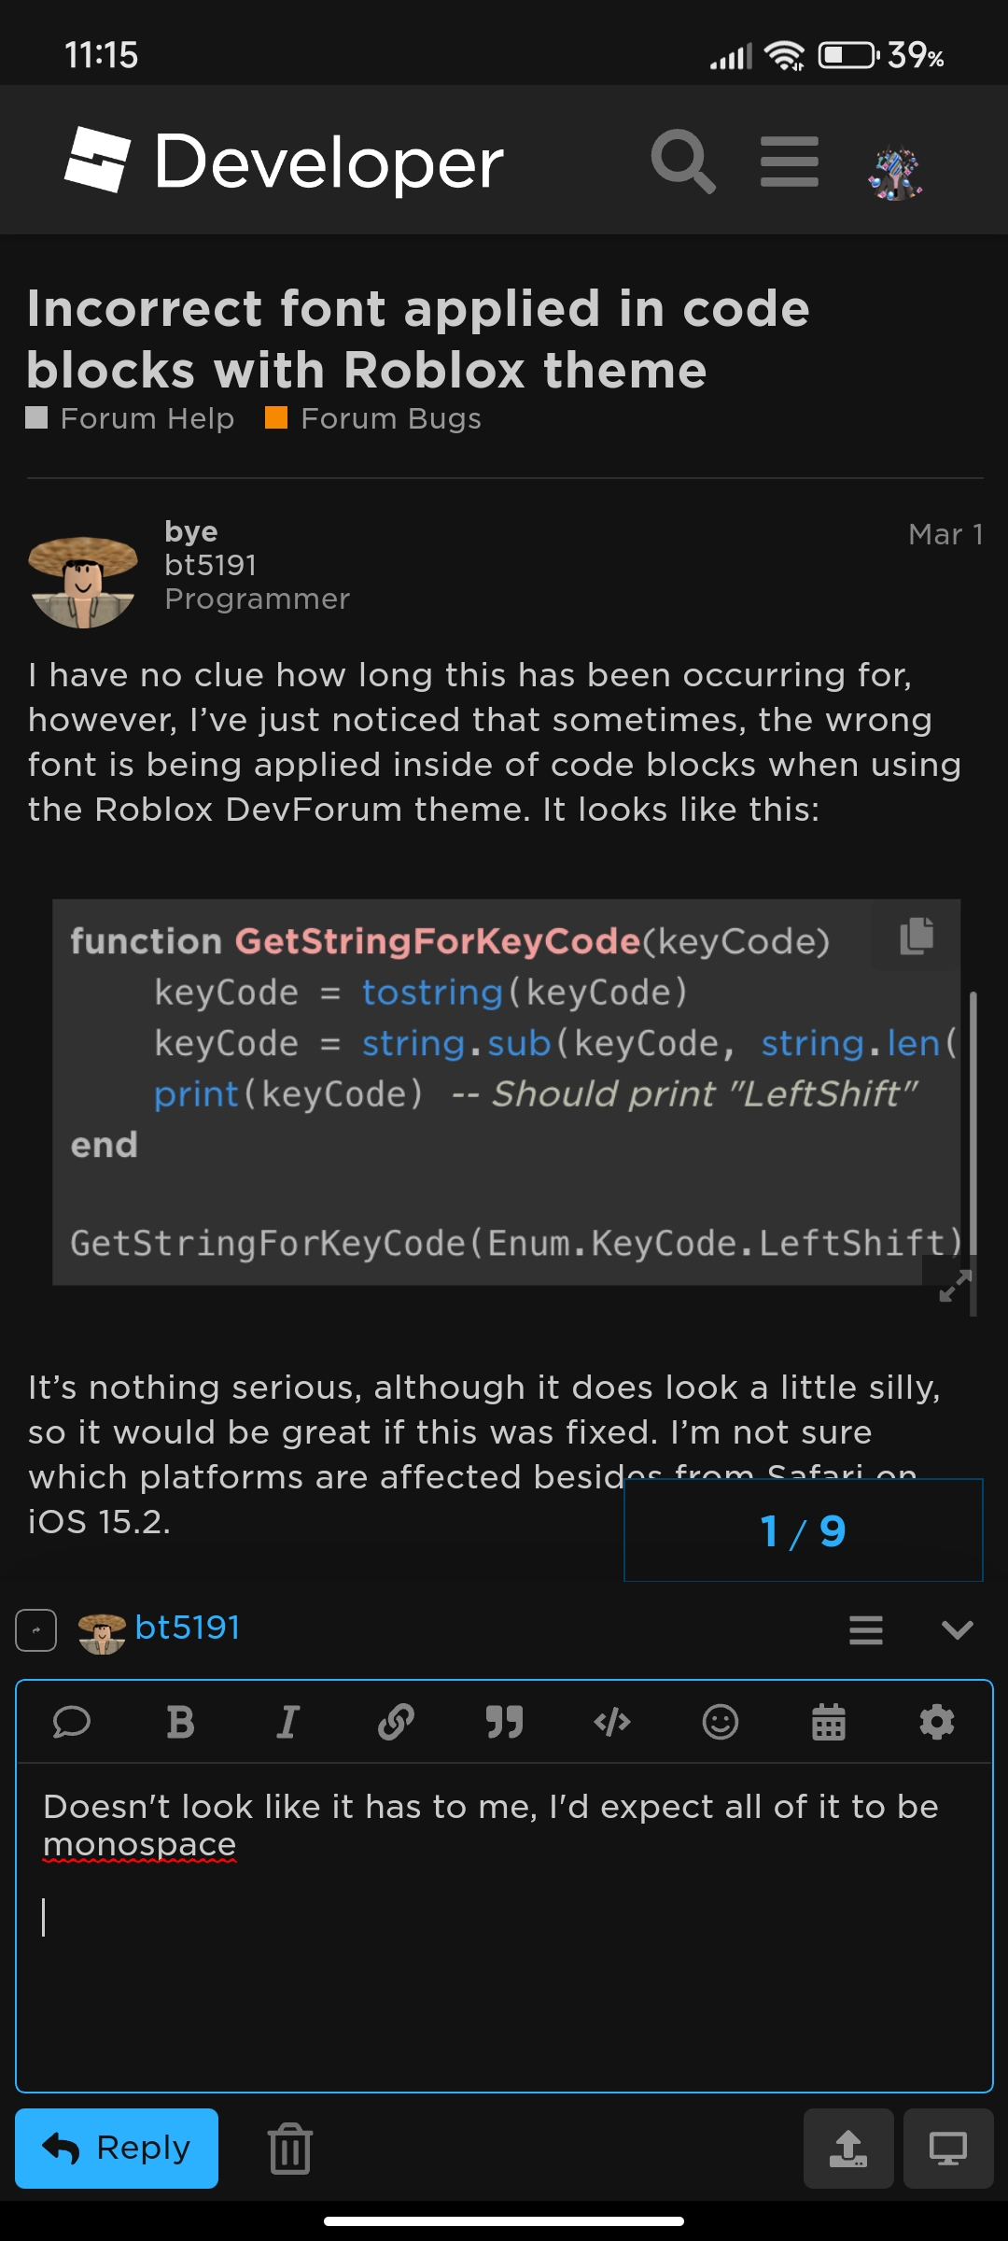Toggle the composer preview display
The height and width of the screenshot is (2241, 1008).
tap(948, 2149)
